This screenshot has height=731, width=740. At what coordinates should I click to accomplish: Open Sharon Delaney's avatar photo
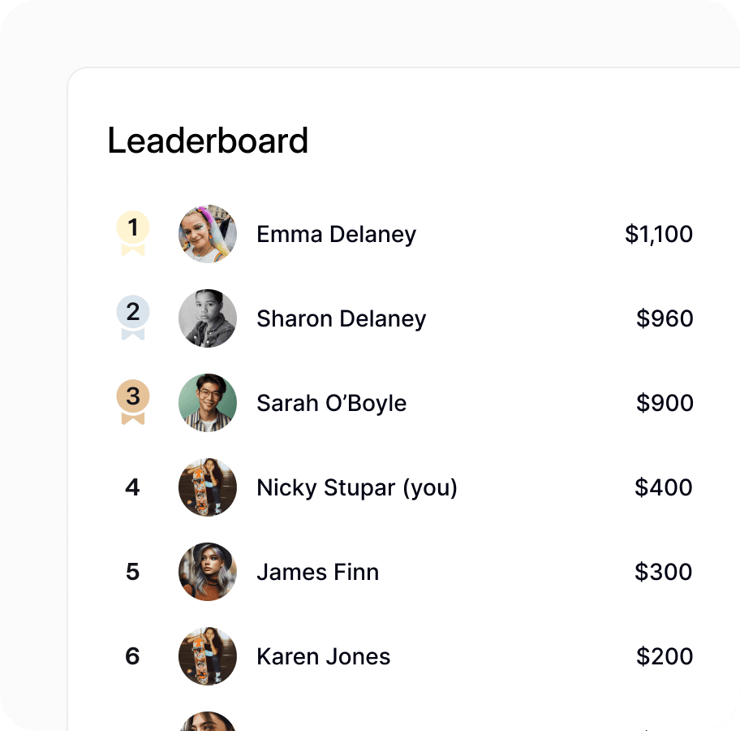click(208, 318)
